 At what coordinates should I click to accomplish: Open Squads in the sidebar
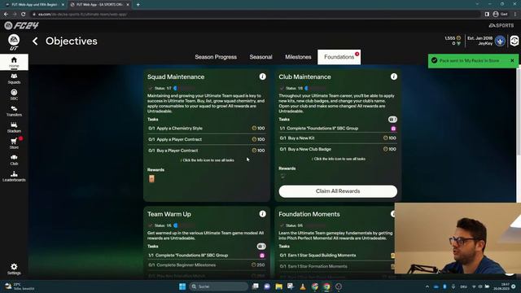[x=14, y=79]
